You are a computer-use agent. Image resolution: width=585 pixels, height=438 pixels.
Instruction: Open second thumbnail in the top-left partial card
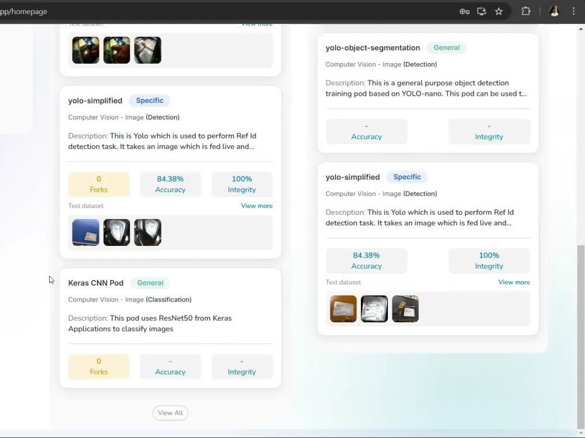[117, 50]
